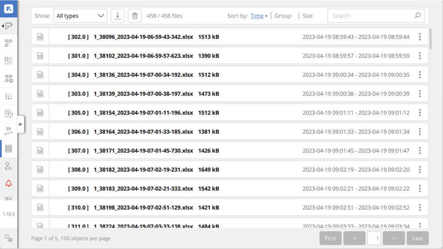443x249 pixels.
Task: Open three-dot menu for 1_38182 file
Action: coord(420,170)
